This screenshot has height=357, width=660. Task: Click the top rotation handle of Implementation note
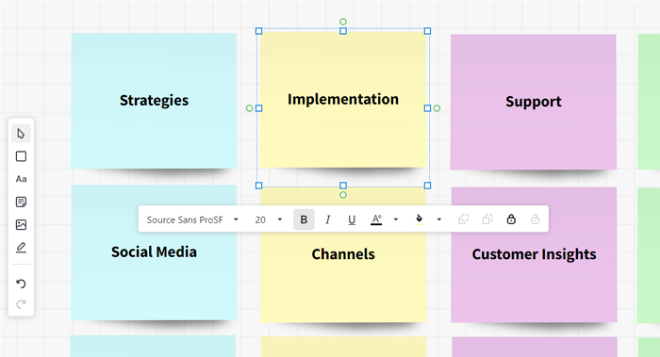click(343, 22)
